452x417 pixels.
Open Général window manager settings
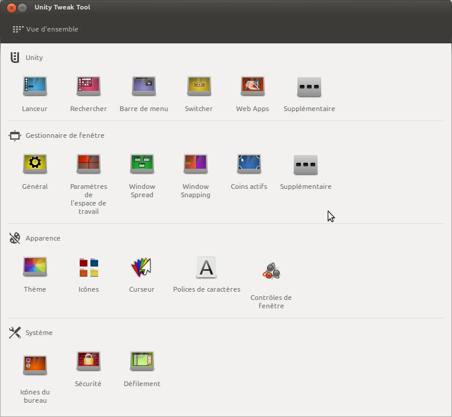(x=34, y=164)
